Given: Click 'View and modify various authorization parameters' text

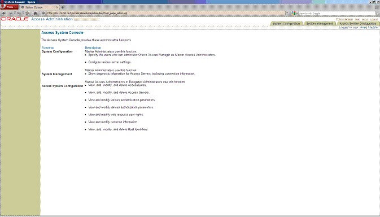Looking at the screenshot, I should [x=121, y=107].
